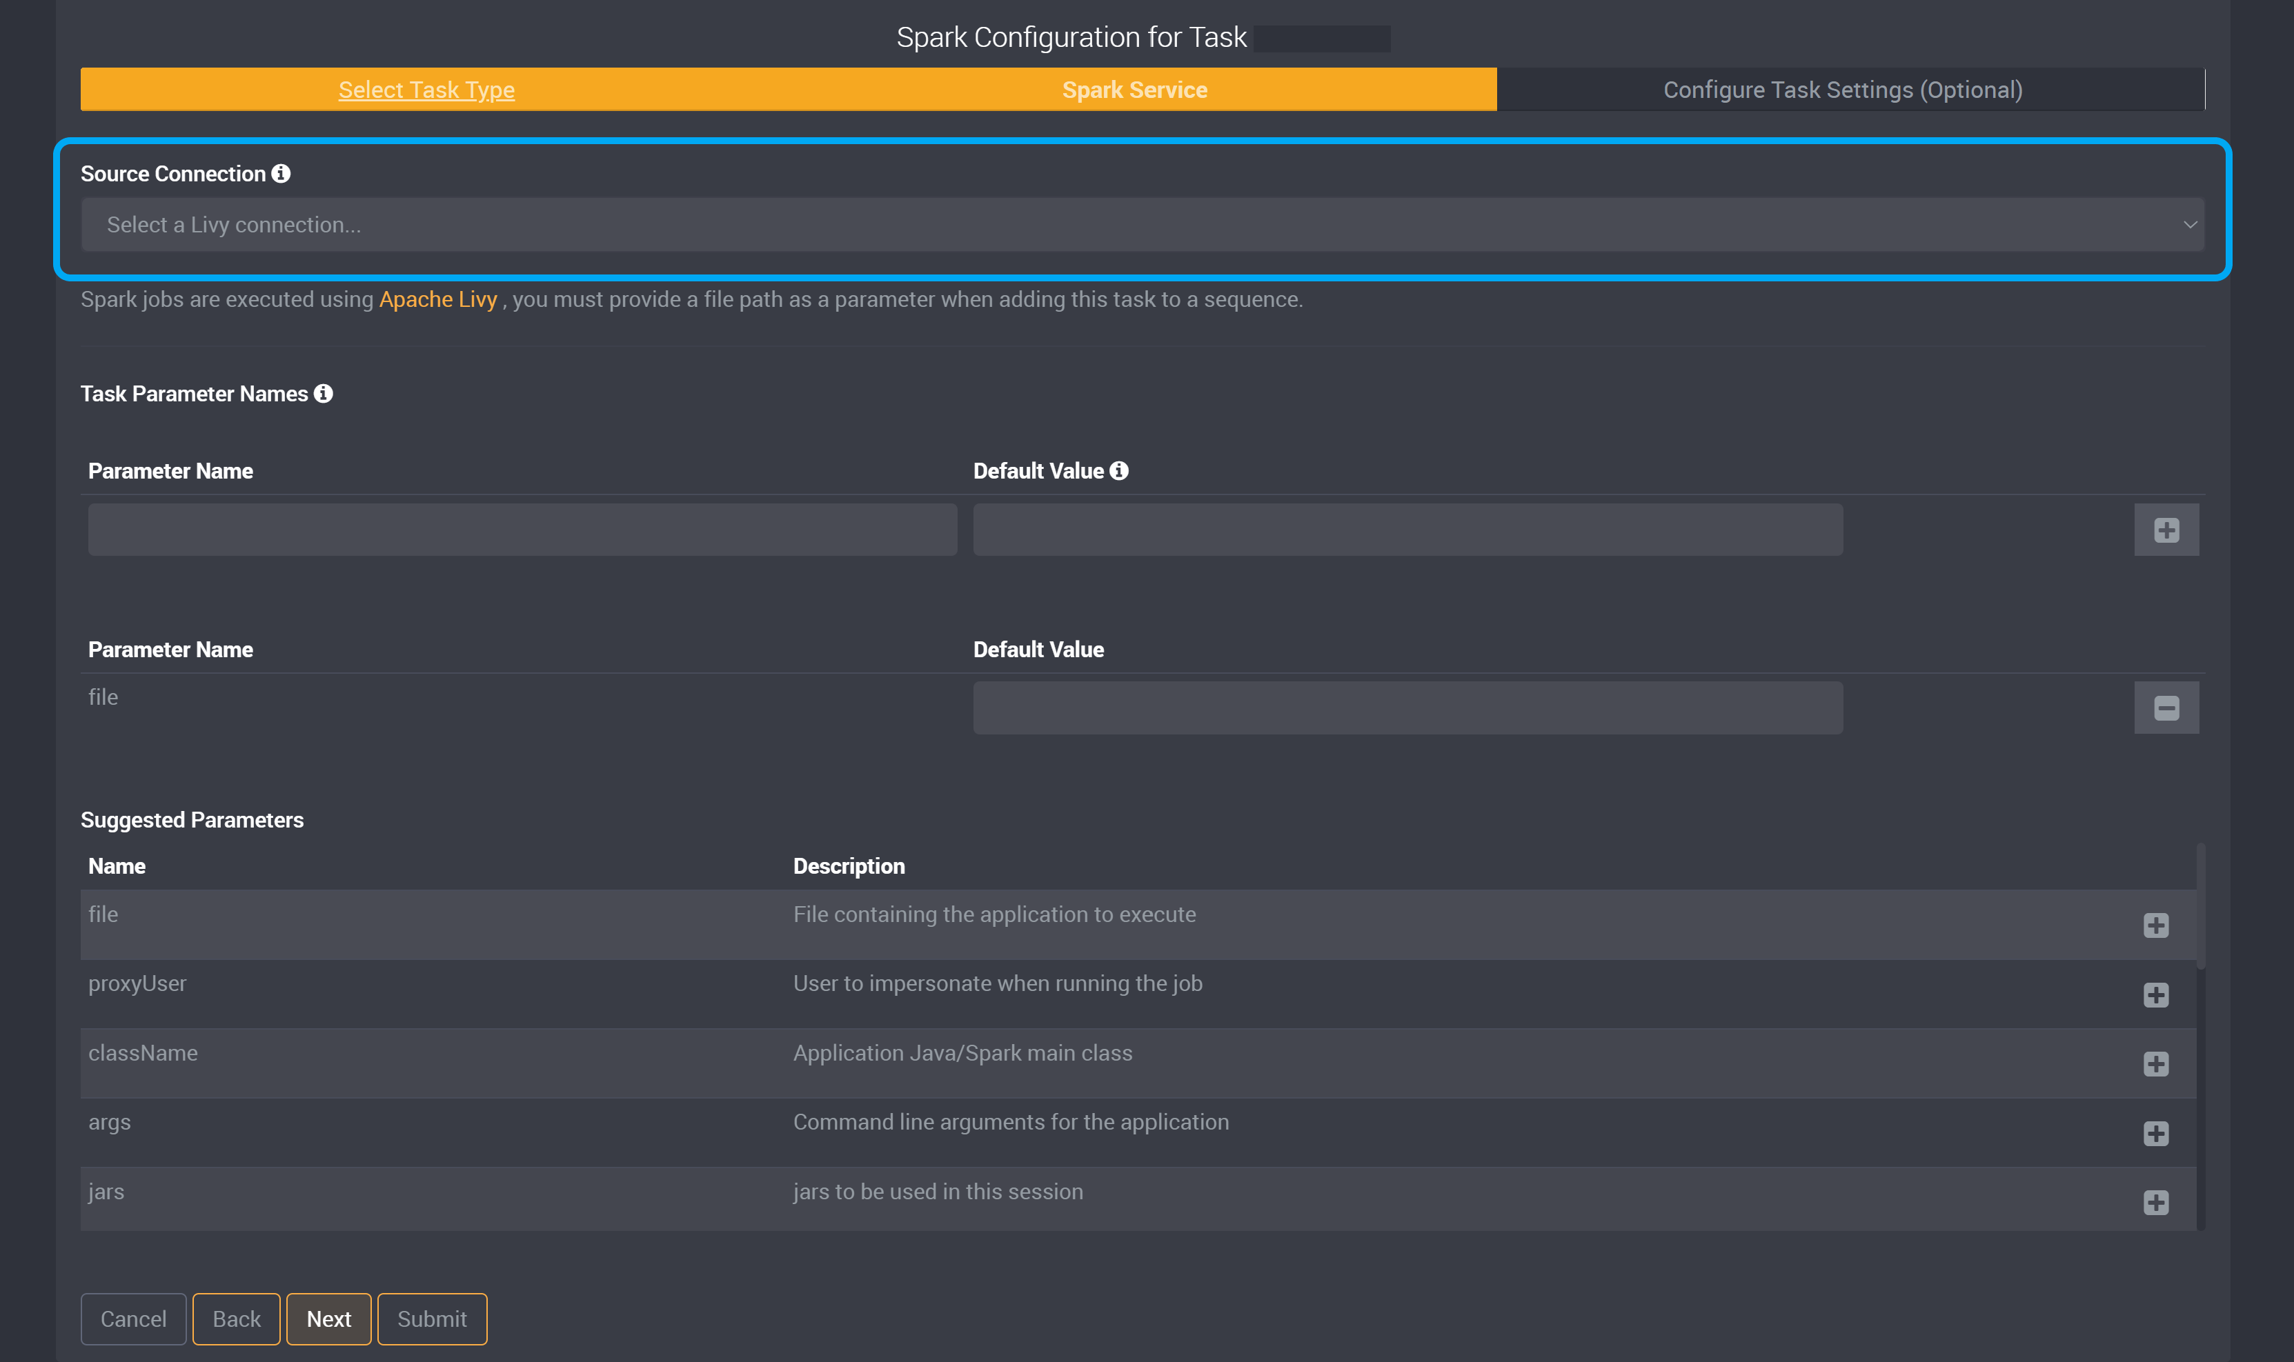Image resolution: width=2294 pixels, height=1362 pixels.
Task: Click the Back button
Action: click(x=236, y=1319)
